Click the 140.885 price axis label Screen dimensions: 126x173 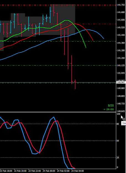pos(121,88)
